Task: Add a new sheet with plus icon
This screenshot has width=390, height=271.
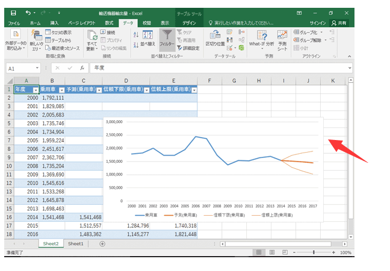Action: pos(102,244)
